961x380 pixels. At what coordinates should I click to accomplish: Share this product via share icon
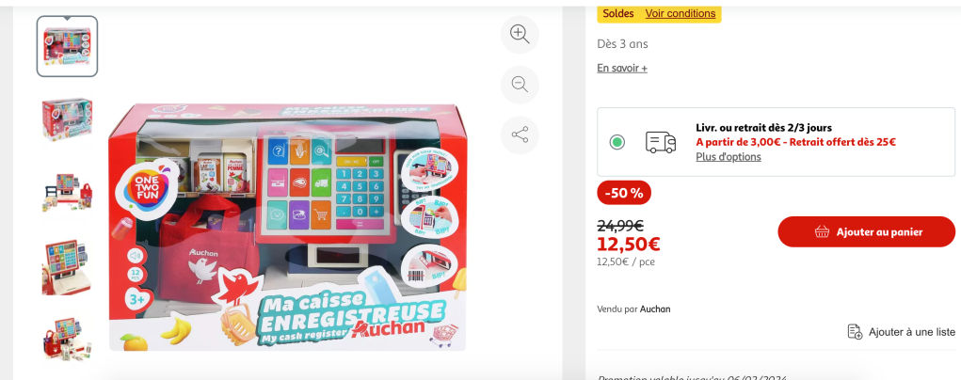click(x=520, y=135)
